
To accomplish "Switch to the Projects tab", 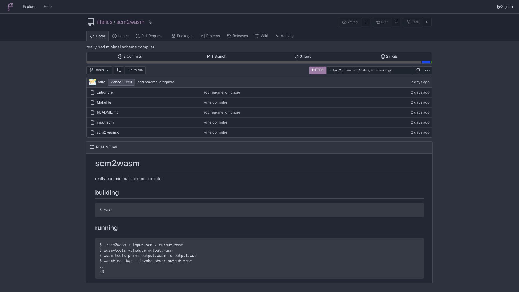I will click(x=210, y=36).
